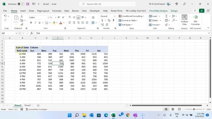Switch to the Sheet1 worksheet tab
The width and height of the screenshot is (212, 119).
point(27,105)
